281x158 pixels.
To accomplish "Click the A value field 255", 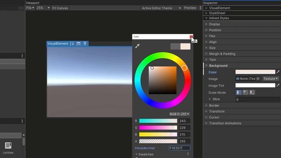I will [x=184, y=141].
